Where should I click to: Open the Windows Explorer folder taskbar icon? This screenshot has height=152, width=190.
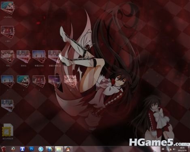click(x=59, y=149)
